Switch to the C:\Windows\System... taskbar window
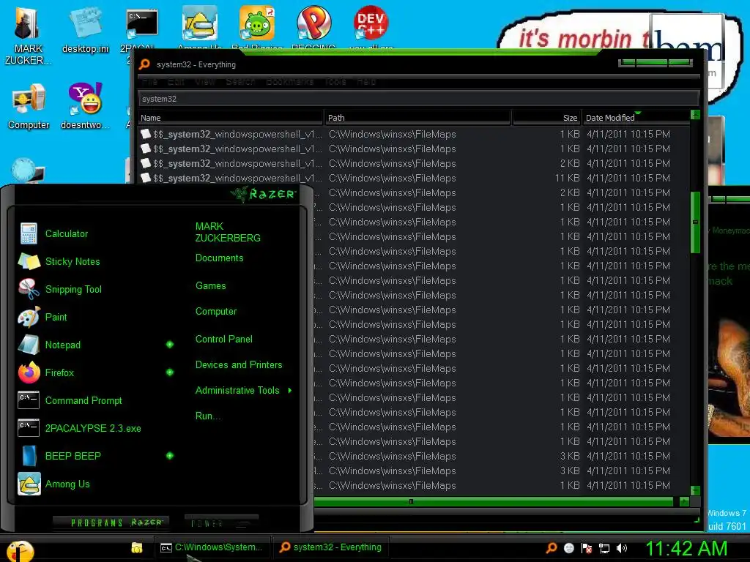The width and height of the screenshot is (750, 562). click(x=212, y=547)
